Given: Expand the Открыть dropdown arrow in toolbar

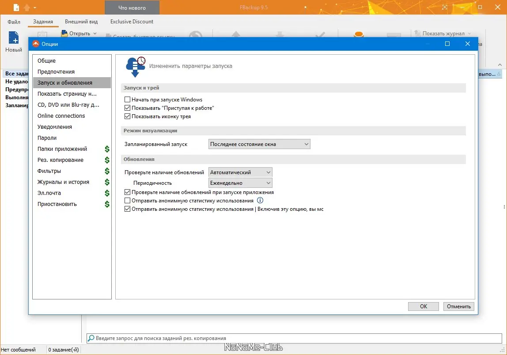Looking at the screenshot, I should (x=95, y=33).
